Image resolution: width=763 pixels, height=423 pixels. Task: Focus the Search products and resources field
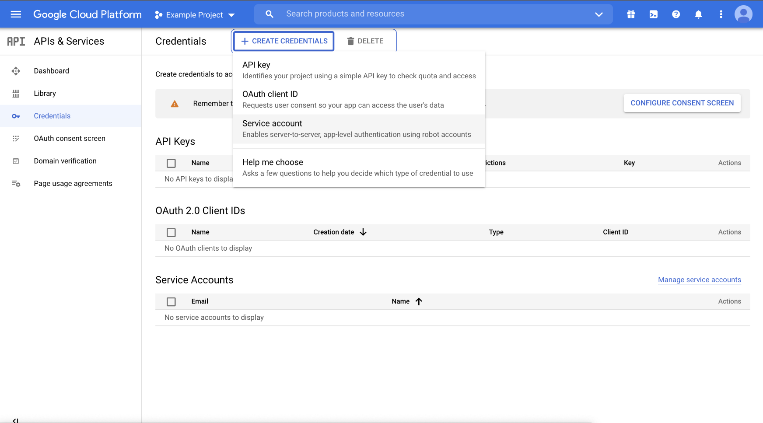click(x=433, y=14)
